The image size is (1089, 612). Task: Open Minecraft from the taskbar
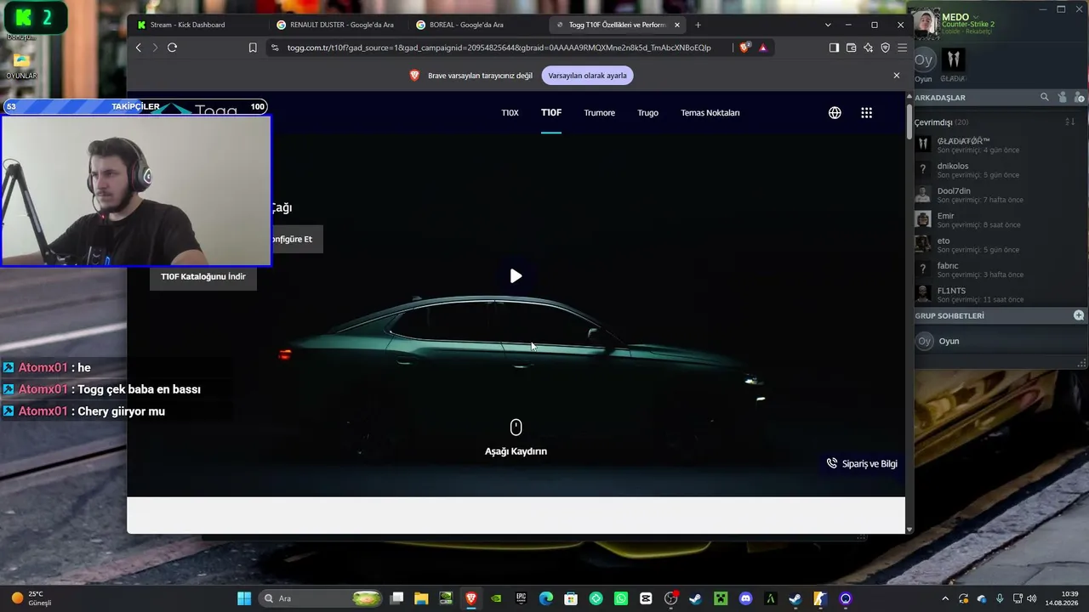(x=721, y=598)
